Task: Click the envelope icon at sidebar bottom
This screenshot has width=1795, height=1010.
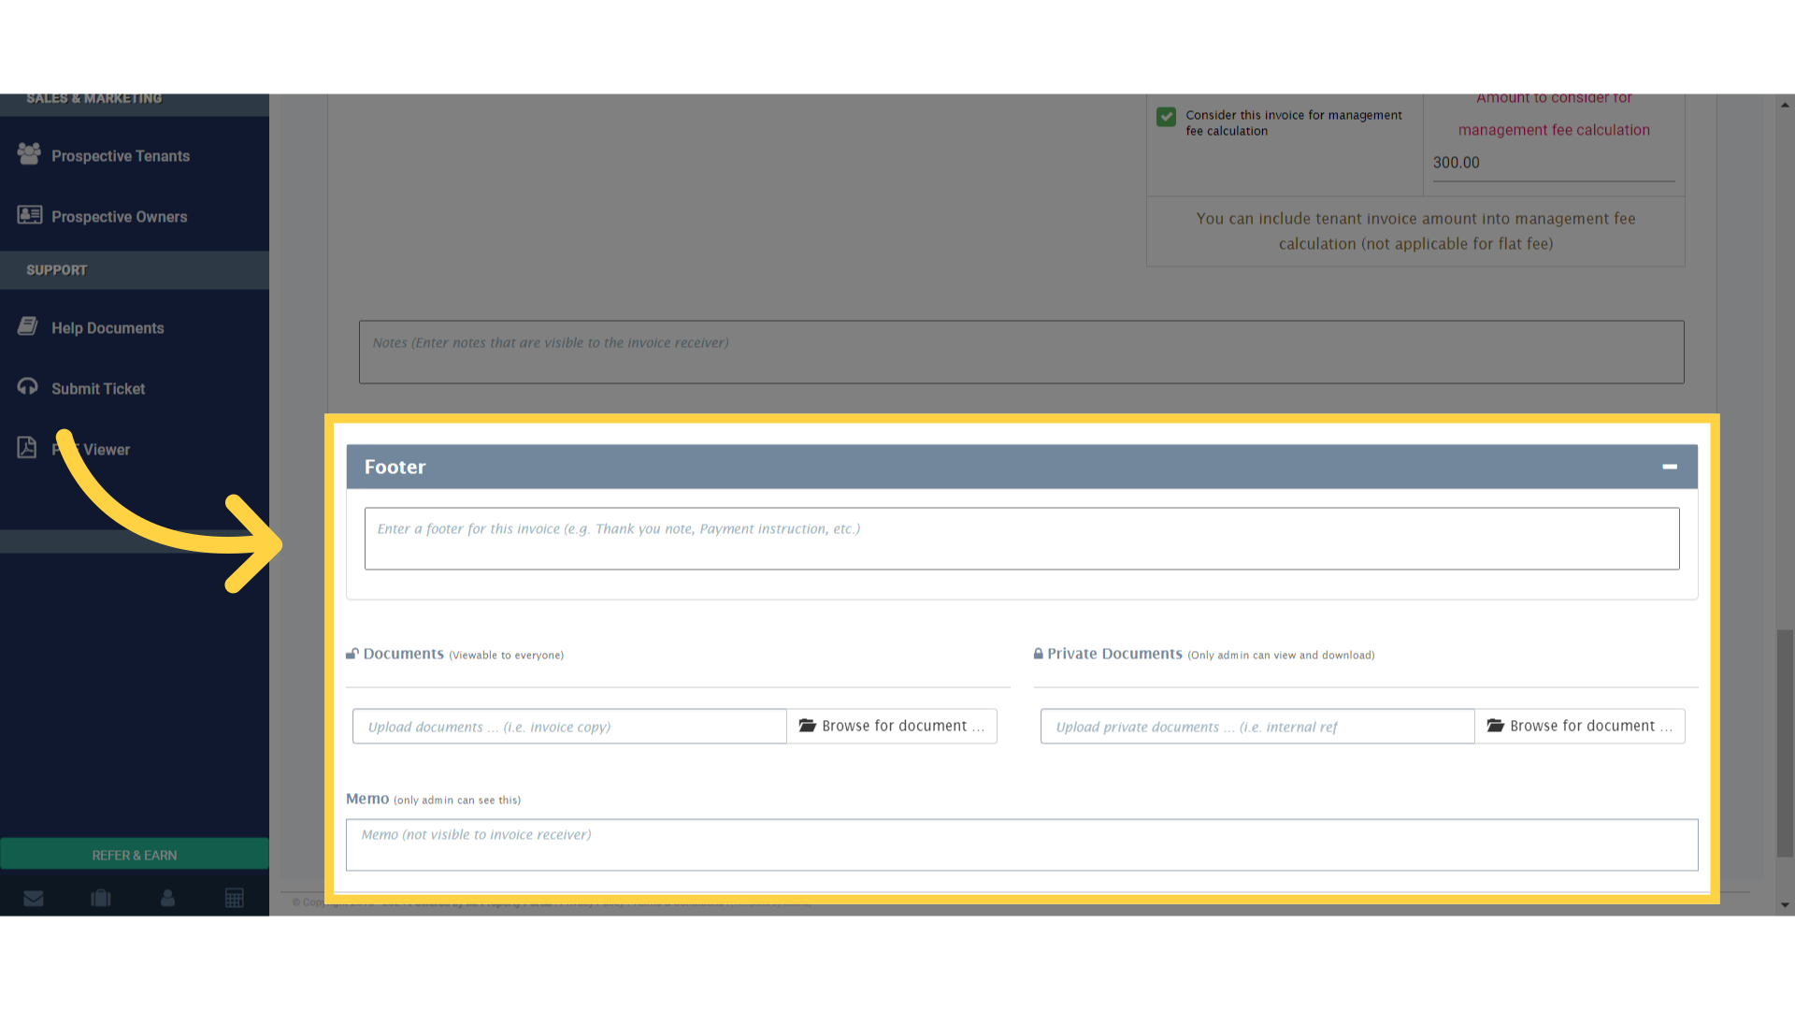Action: click(34, 898)
